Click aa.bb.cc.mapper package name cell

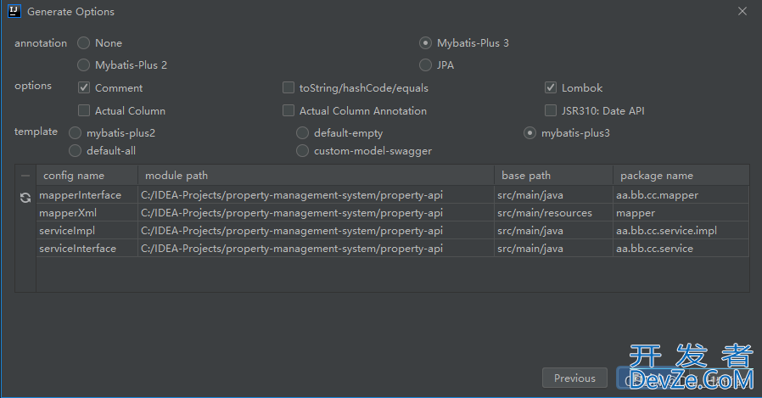click(x=681, y=195)
